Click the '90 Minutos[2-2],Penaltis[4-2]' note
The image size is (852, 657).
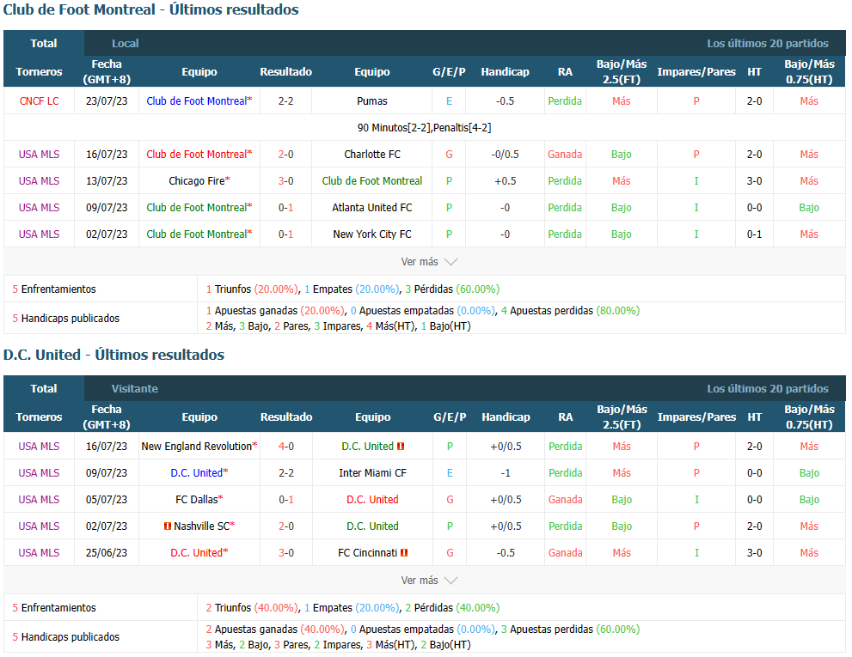click(425, 128)
